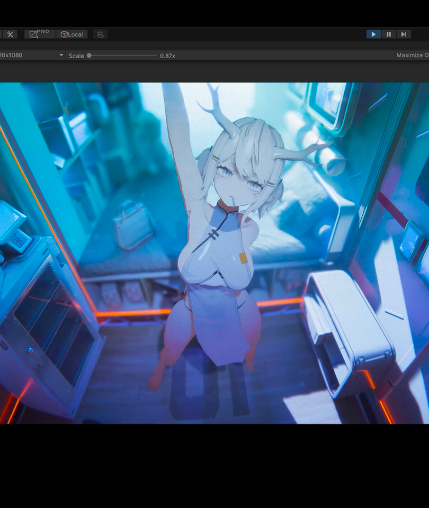Image resolution: width=429 pixels, height=508 pixels.
Task: Click the 0.87x scale value
Action: click(167, 56)
